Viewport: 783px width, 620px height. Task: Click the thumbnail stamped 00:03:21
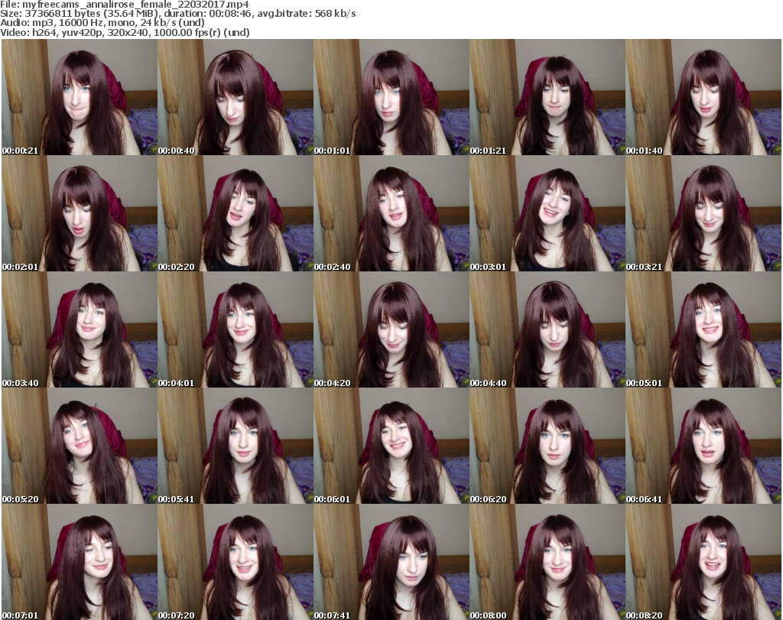point(703,213)
